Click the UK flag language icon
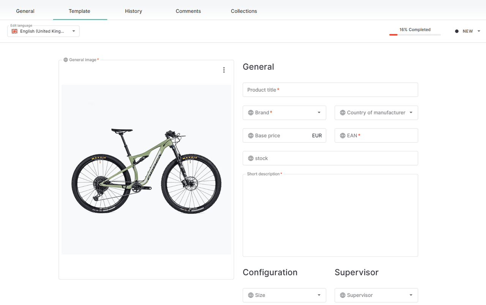 click(x=14, y=31)
